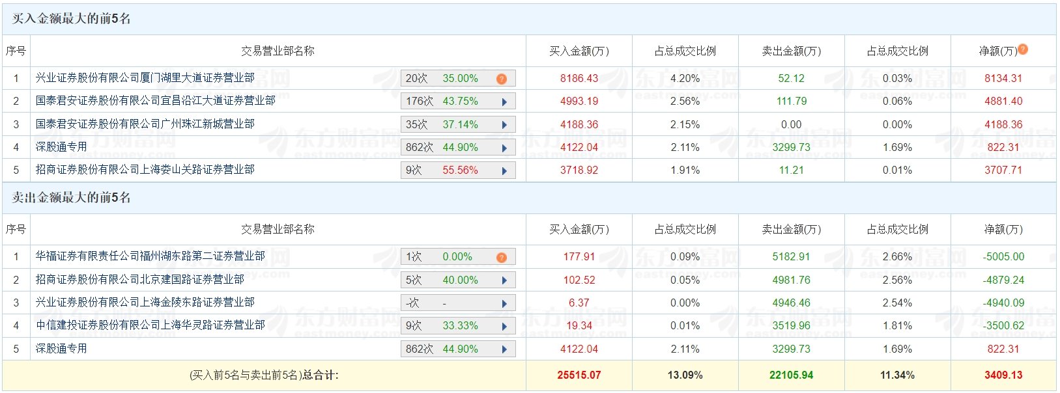Click ratio 4.20% in 厦门湖里大道 row

pos(685,78)
